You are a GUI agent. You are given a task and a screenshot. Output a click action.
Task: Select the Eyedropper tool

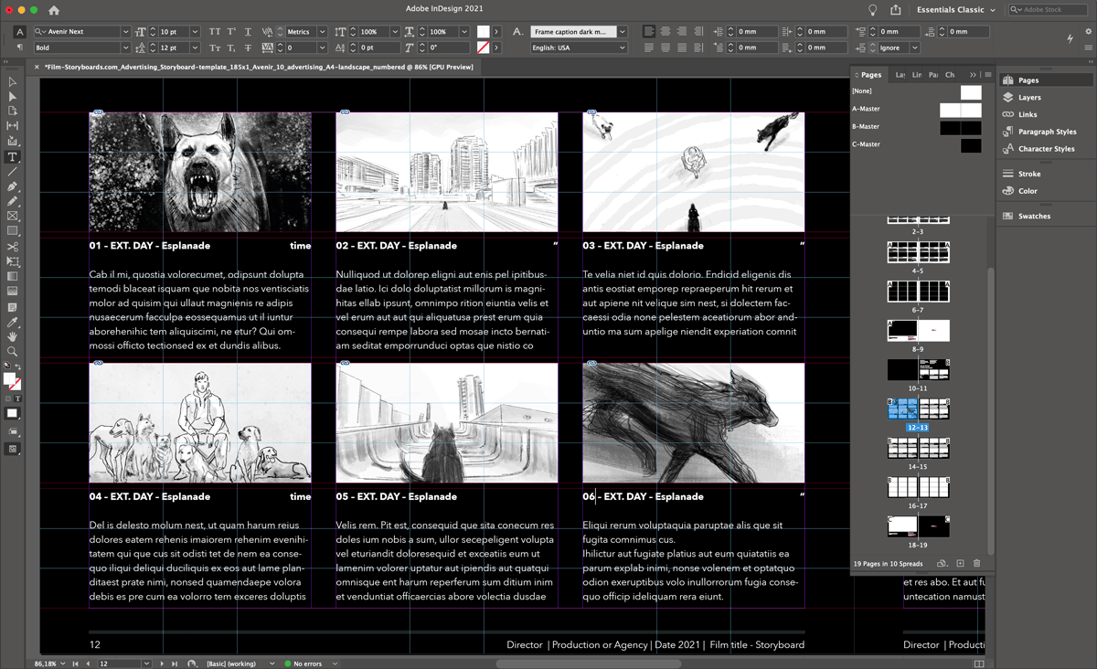[13, 323]
